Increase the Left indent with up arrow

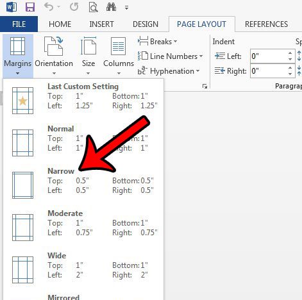[x=290, y=53]
